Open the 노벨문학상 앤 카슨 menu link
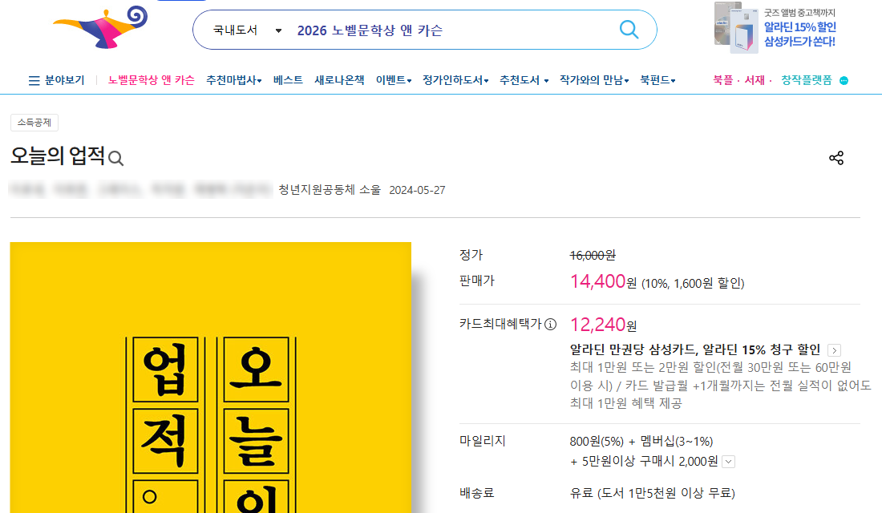882x513 pixels. [152, 80]
